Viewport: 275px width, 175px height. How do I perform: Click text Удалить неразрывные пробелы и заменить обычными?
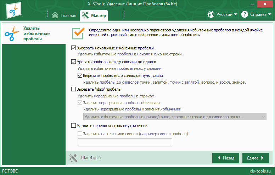[133, 109]
